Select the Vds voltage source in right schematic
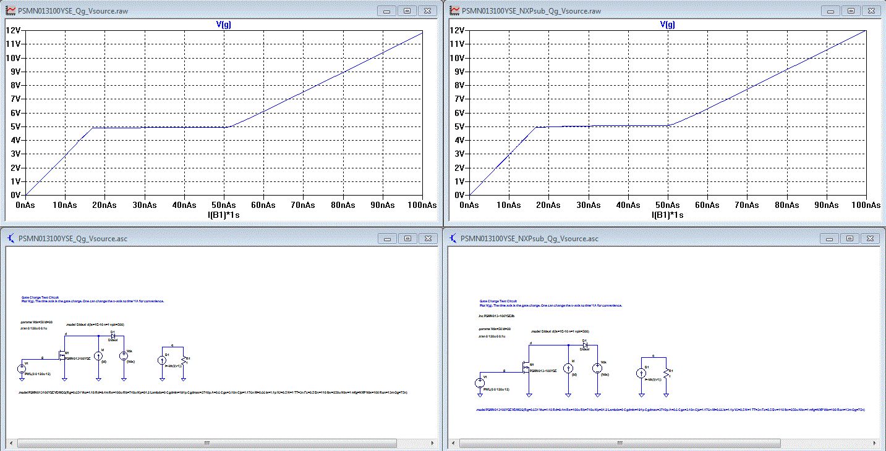Image resolution: width=886 pixels, height=451 pixels. pyautogui.click(x=597, y=368)
